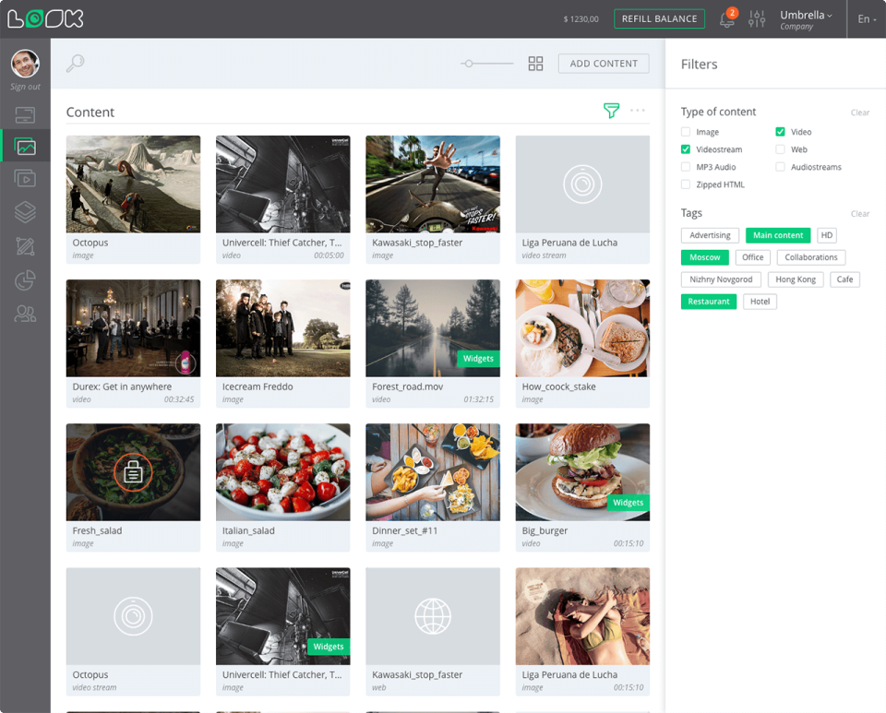Click the Refill Balance button
The width and height of the screenshot is (886, 713).
pos(659,19)
